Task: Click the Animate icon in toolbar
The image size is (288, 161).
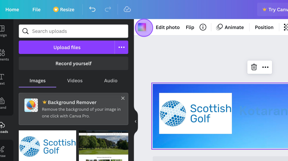Action: pyautogui.click(x=219, y=27)
